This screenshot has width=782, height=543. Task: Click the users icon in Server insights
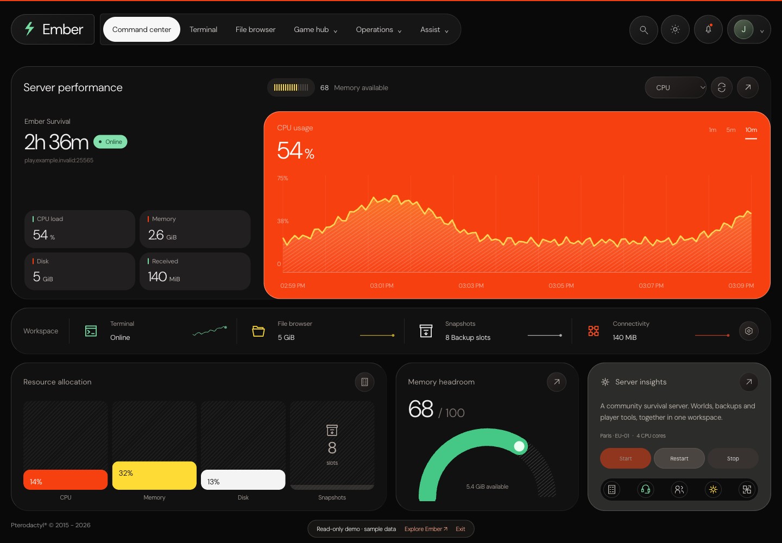click(679, 489)
